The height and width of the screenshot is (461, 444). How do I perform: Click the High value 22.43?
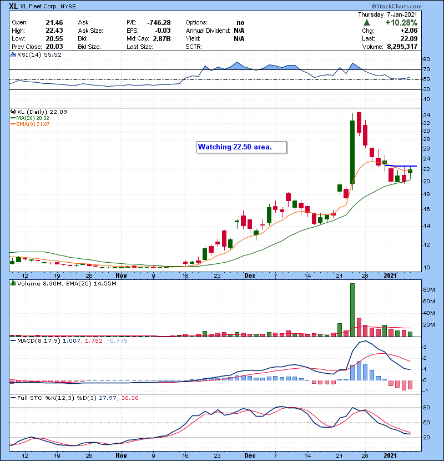54,31
